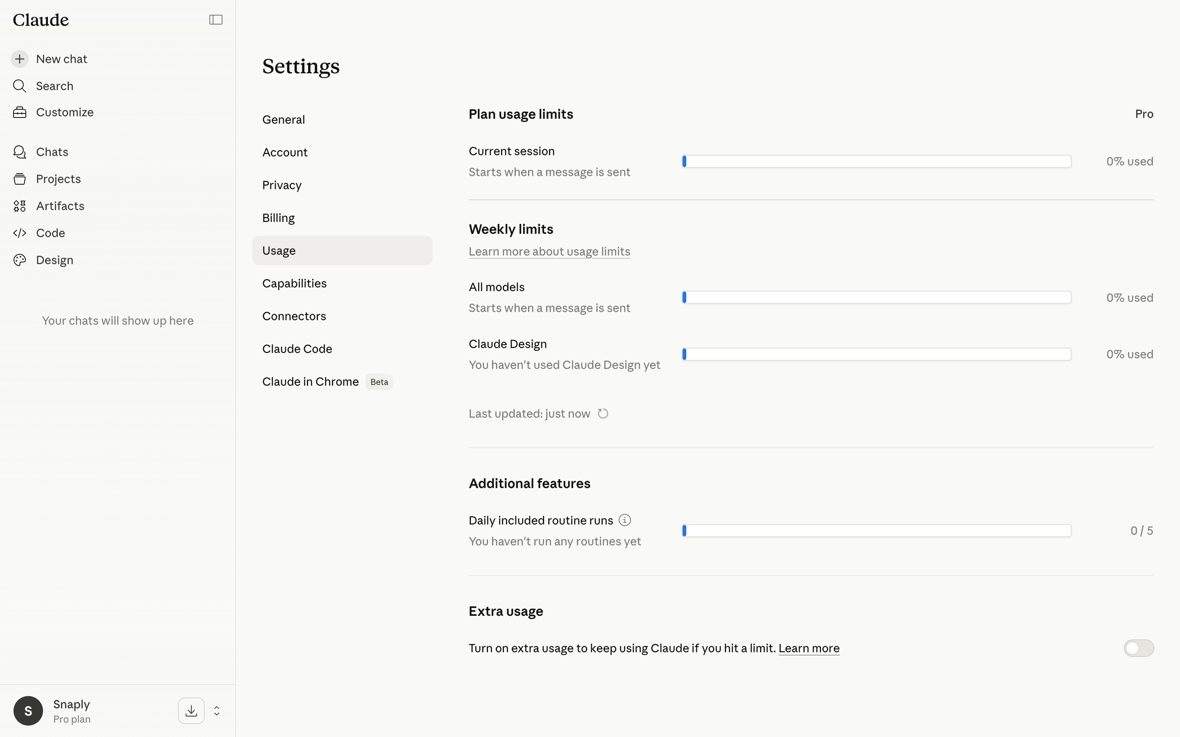
Task: Click the Extra usage heading
Action: (506, 611)
